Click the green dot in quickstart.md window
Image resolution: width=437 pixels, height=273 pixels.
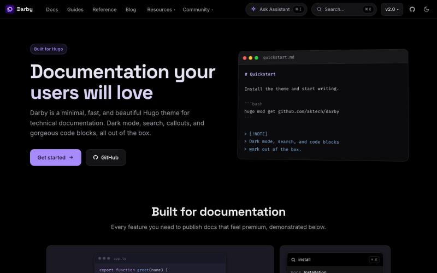coord(256,58)
